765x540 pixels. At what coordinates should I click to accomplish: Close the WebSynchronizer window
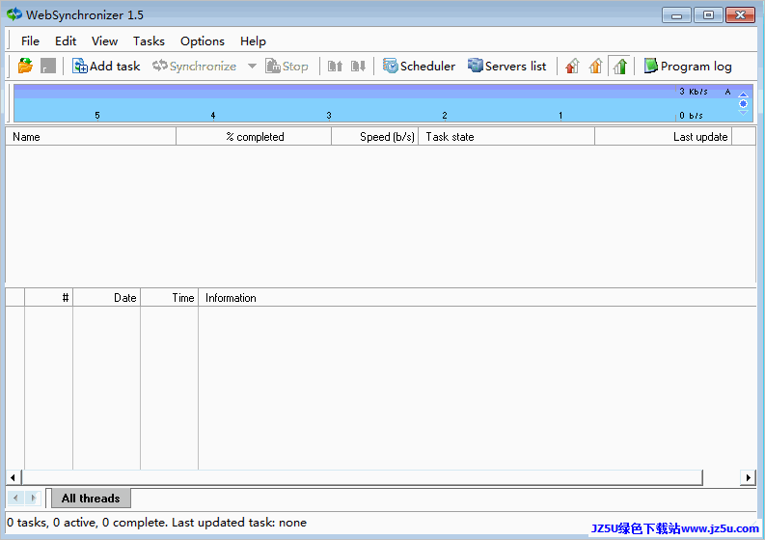coord(740,15)
